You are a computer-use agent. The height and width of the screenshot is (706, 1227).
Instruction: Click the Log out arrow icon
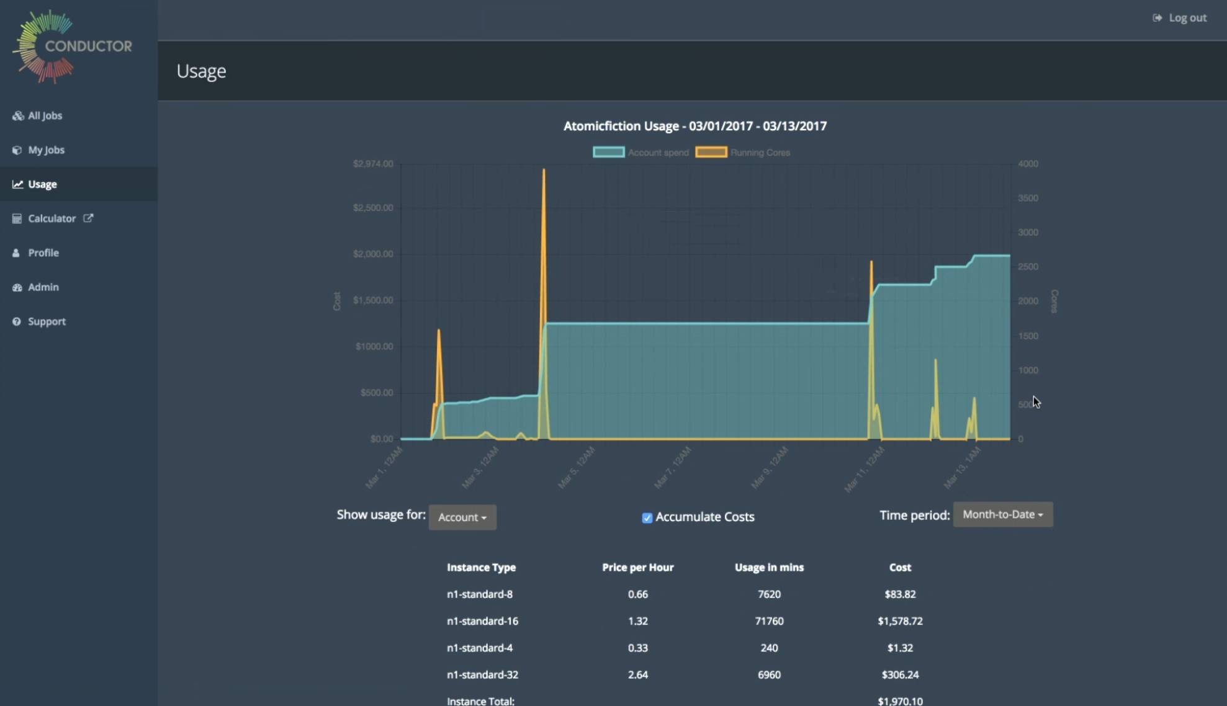pos(1157,18)
